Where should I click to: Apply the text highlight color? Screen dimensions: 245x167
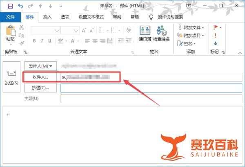[x=60, y=41]
